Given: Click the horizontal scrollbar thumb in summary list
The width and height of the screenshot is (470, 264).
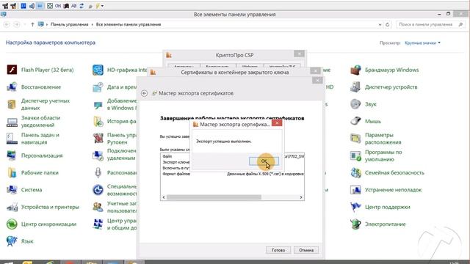Looking at the screenshot, I should pos(214,197).
